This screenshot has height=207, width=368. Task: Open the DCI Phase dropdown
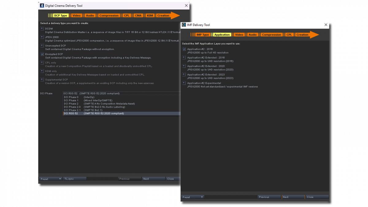tap(121, 93)
